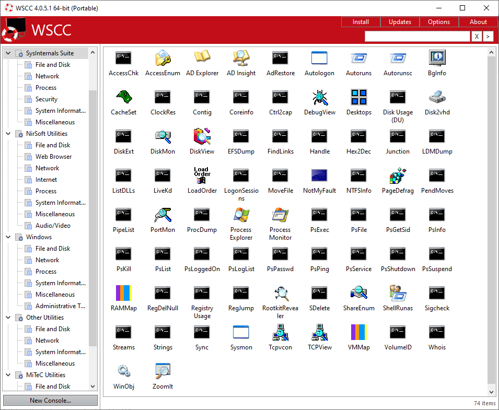Select the SysInternals Suite tree item

click(x=50, y=53)
